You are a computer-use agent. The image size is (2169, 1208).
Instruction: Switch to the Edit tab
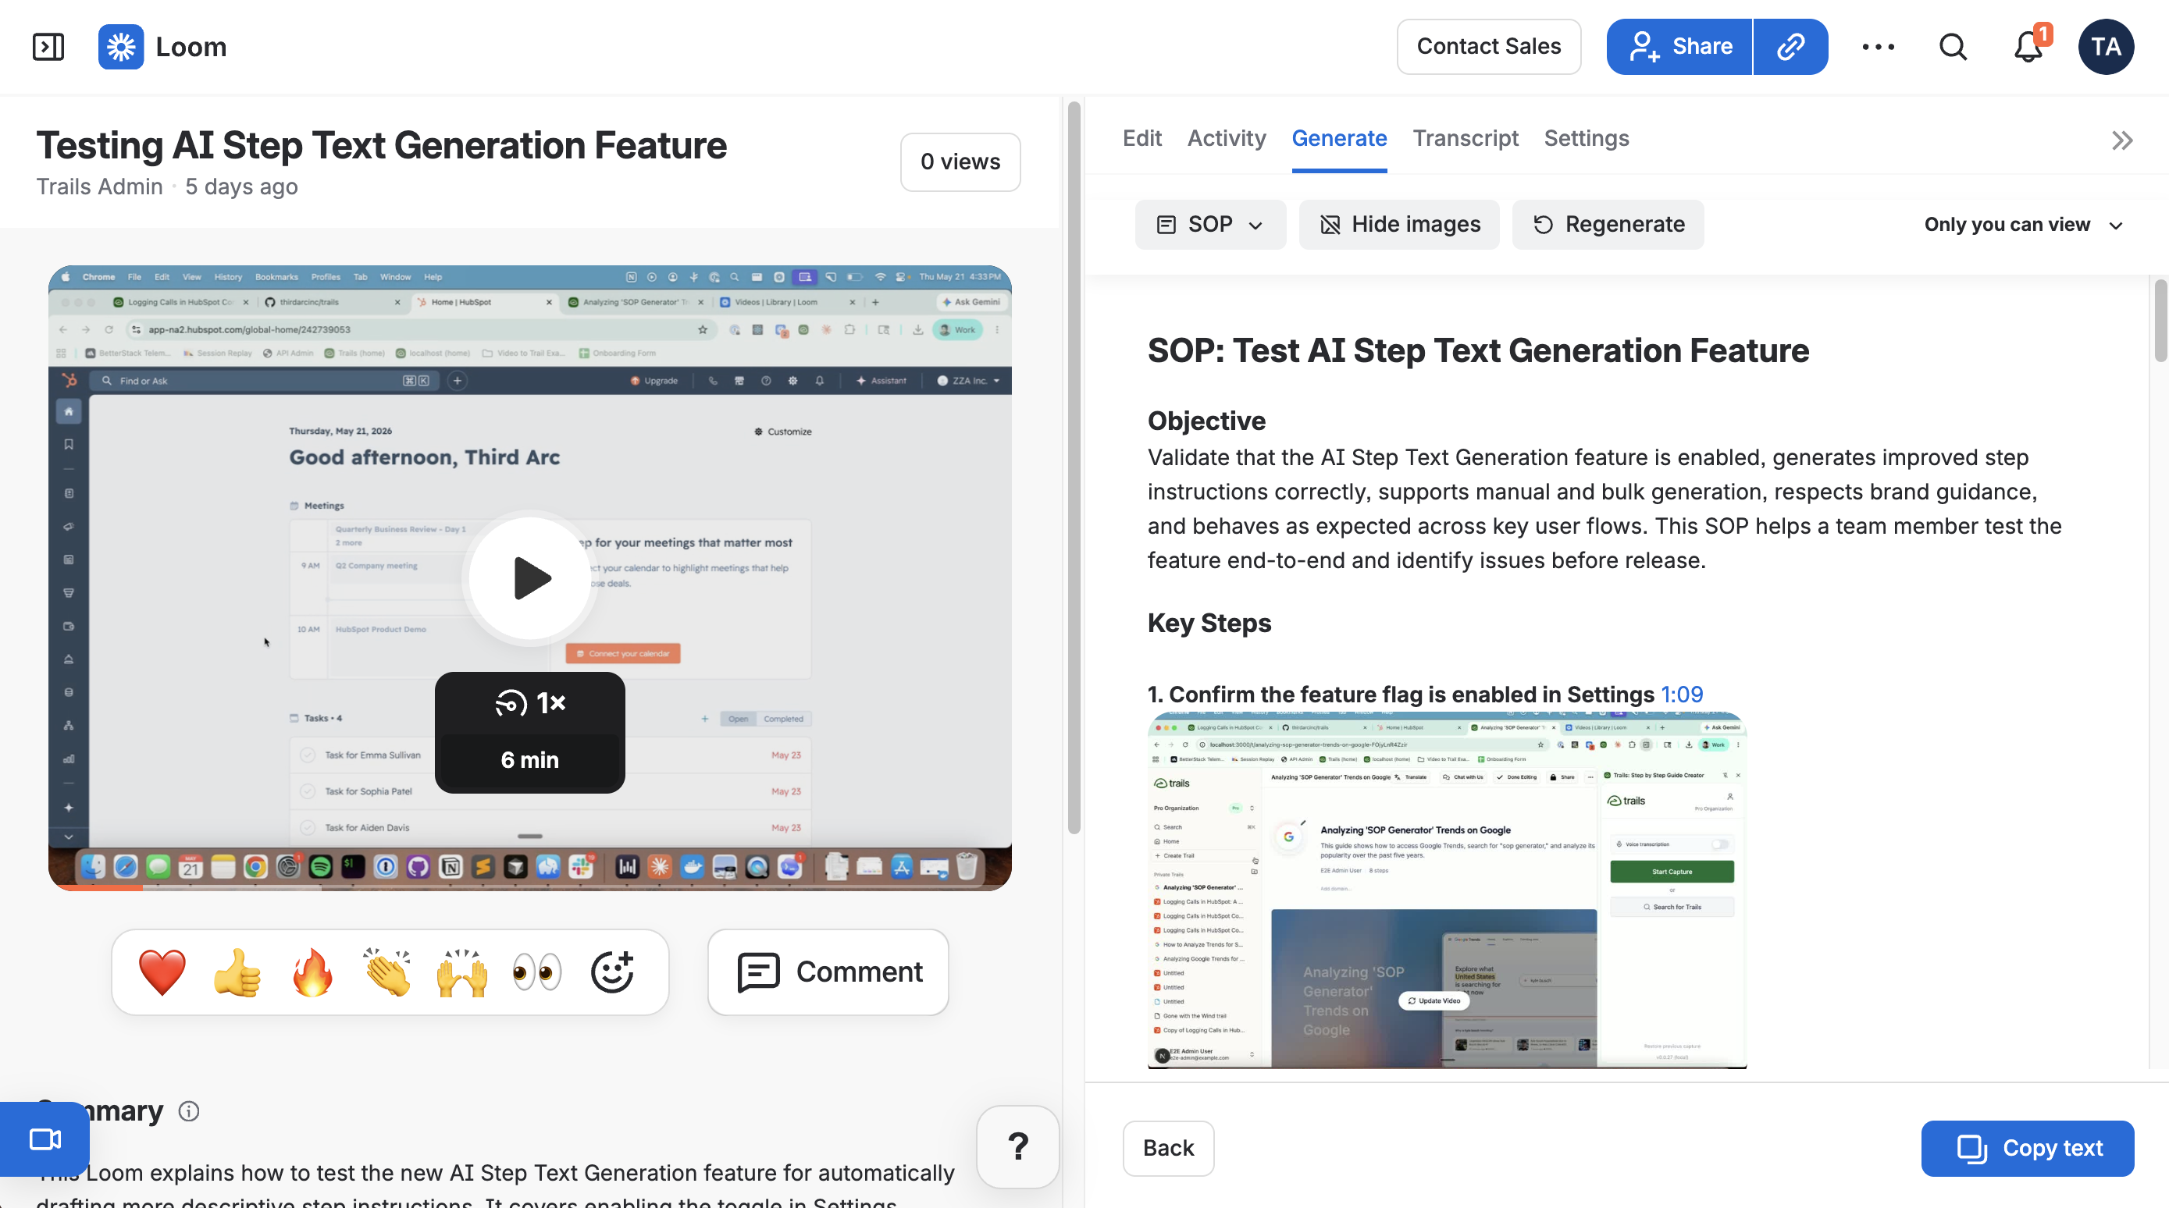1141,138
